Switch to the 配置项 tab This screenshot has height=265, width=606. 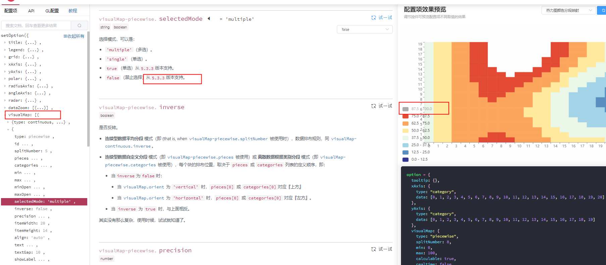click(x=11, y=11)
